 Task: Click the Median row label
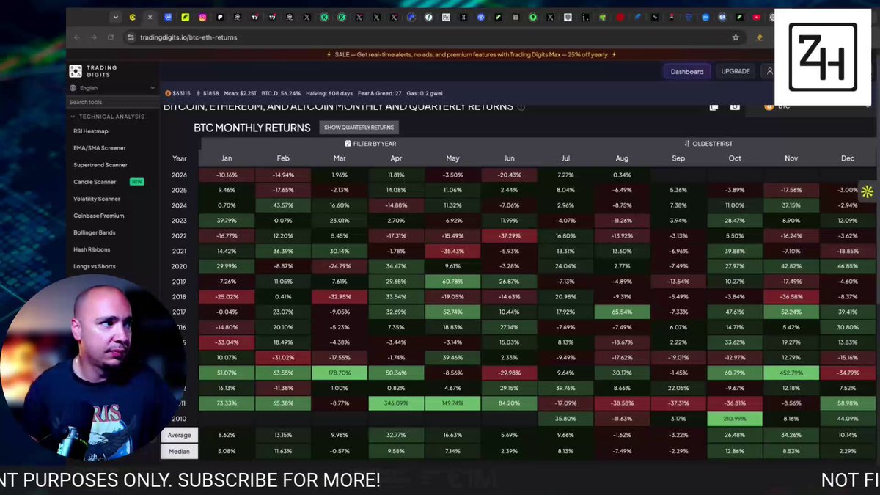click(179, 452)
